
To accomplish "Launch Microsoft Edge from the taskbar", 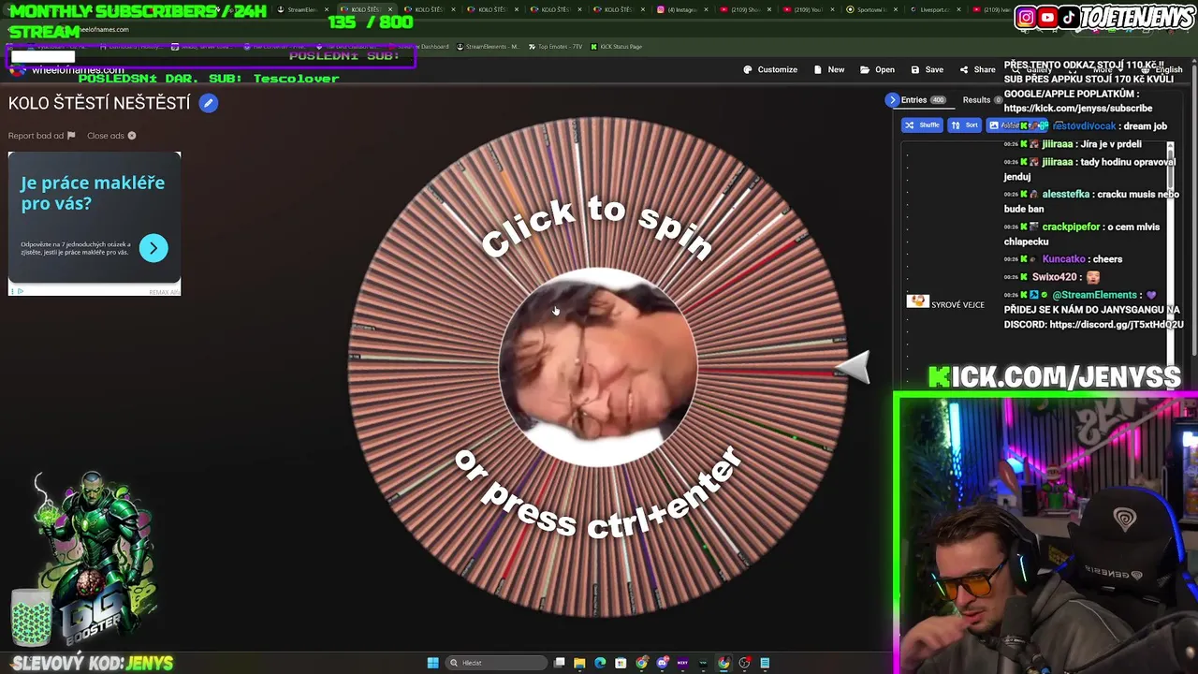I will pos(600,663).
